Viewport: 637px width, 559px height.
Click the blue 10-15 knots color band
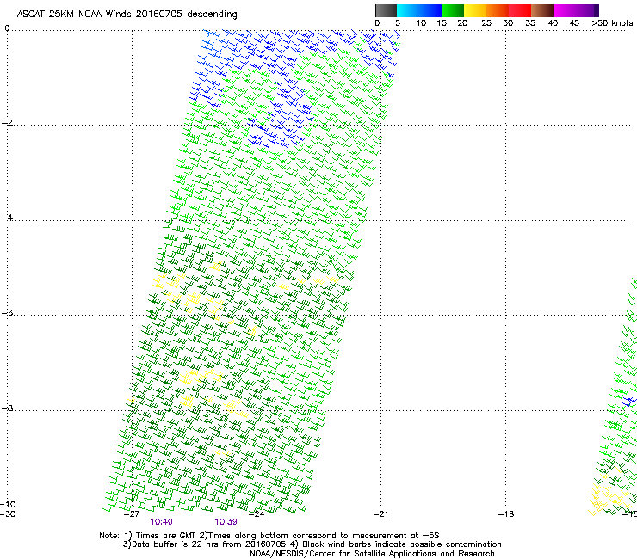[x=430, y=10]
